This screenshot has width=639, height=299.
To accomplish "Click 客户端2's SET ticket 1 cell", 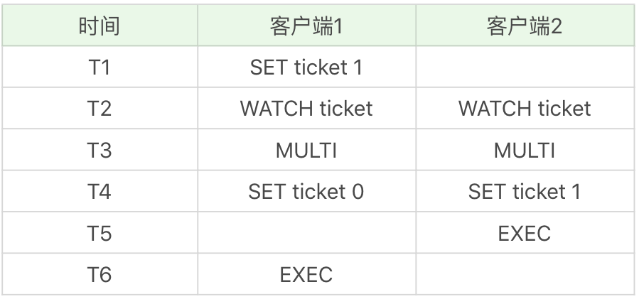I will (x=525, y=192).
